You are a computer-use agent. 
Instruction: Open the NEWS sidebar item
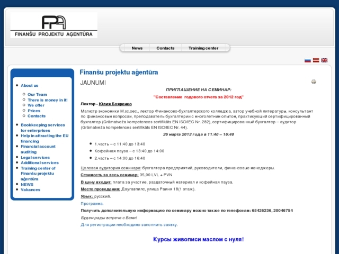27,185
